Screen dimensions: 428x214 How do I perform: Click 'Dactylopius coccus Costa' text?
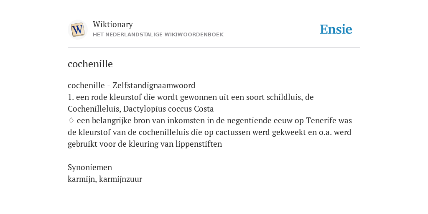click(168, 109)
